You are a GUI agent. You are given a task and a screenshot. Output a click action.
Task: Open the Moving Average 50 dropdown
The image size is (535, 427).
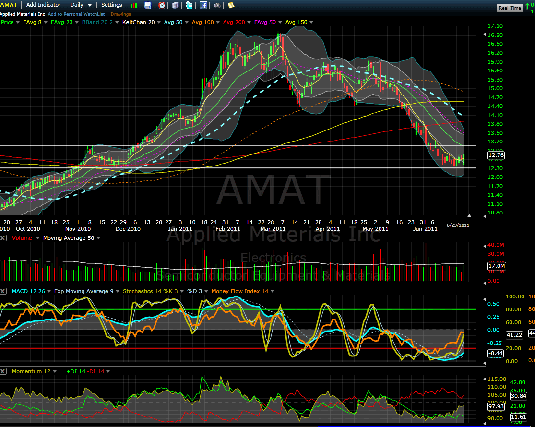tap(98, 238)
